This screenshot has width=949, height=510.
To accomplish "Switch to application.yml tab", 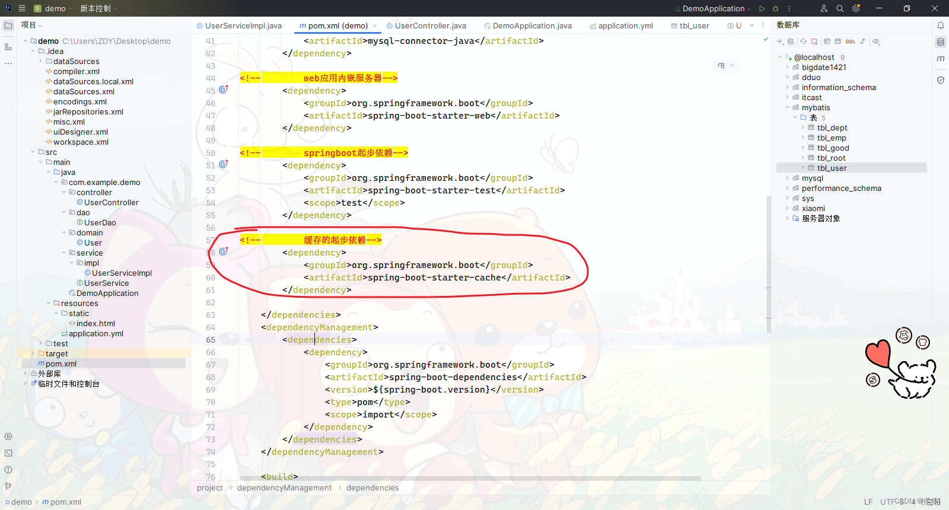I will pos(621,26).
